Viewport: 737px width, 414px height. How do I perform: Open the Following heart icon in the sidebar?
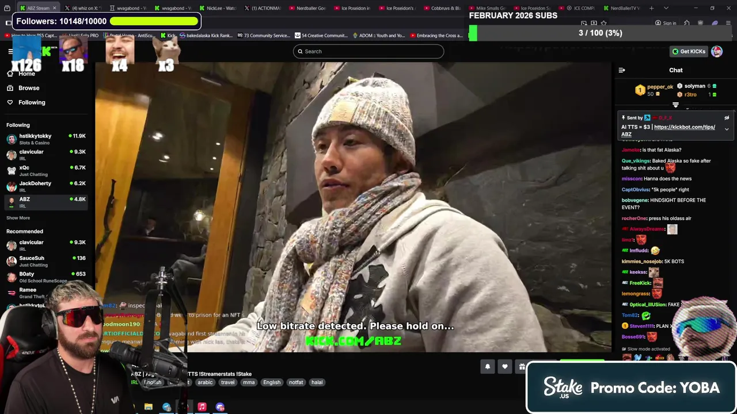10,102
